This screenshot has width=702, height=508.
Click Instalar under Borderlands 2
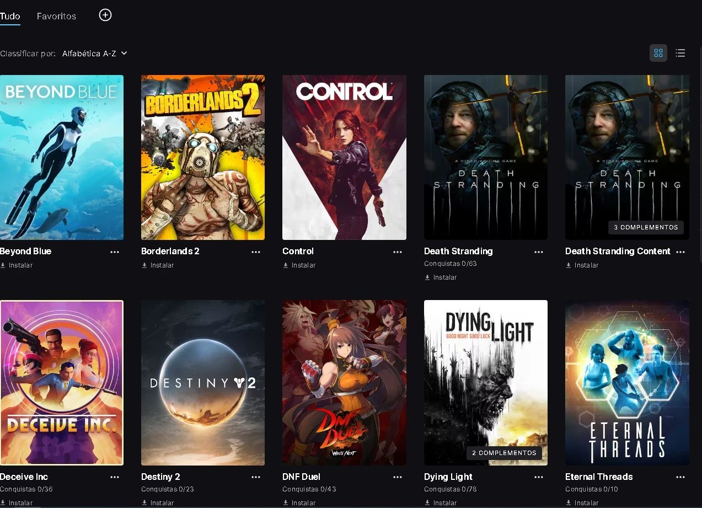pyautogui.click(x=158, y=265)
